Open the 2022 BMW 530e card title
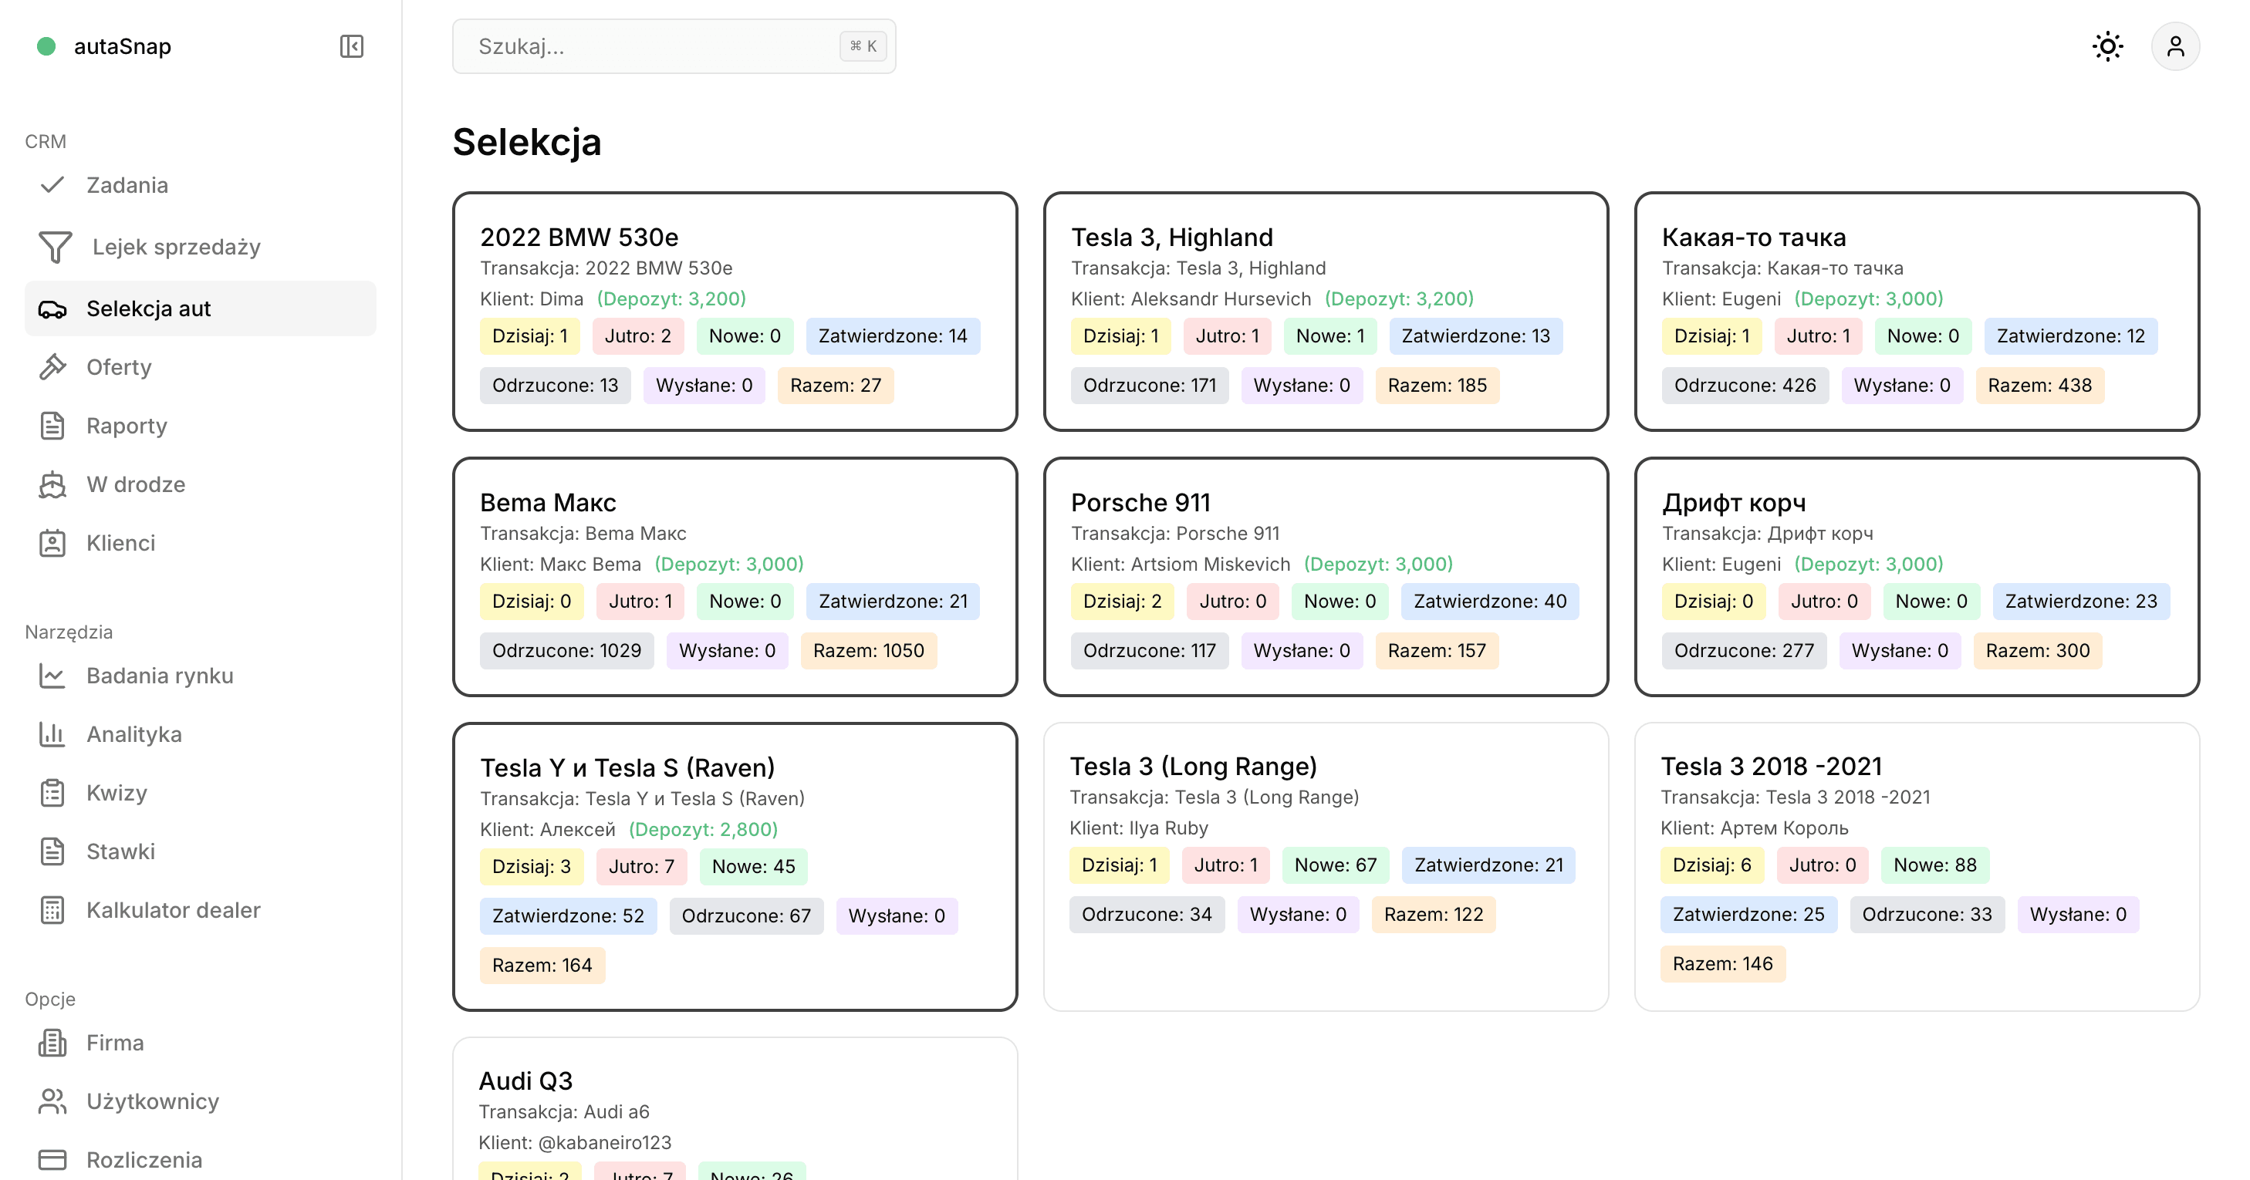The width and height of the screenshot is (2250, 1180). (x=579, y=238)
